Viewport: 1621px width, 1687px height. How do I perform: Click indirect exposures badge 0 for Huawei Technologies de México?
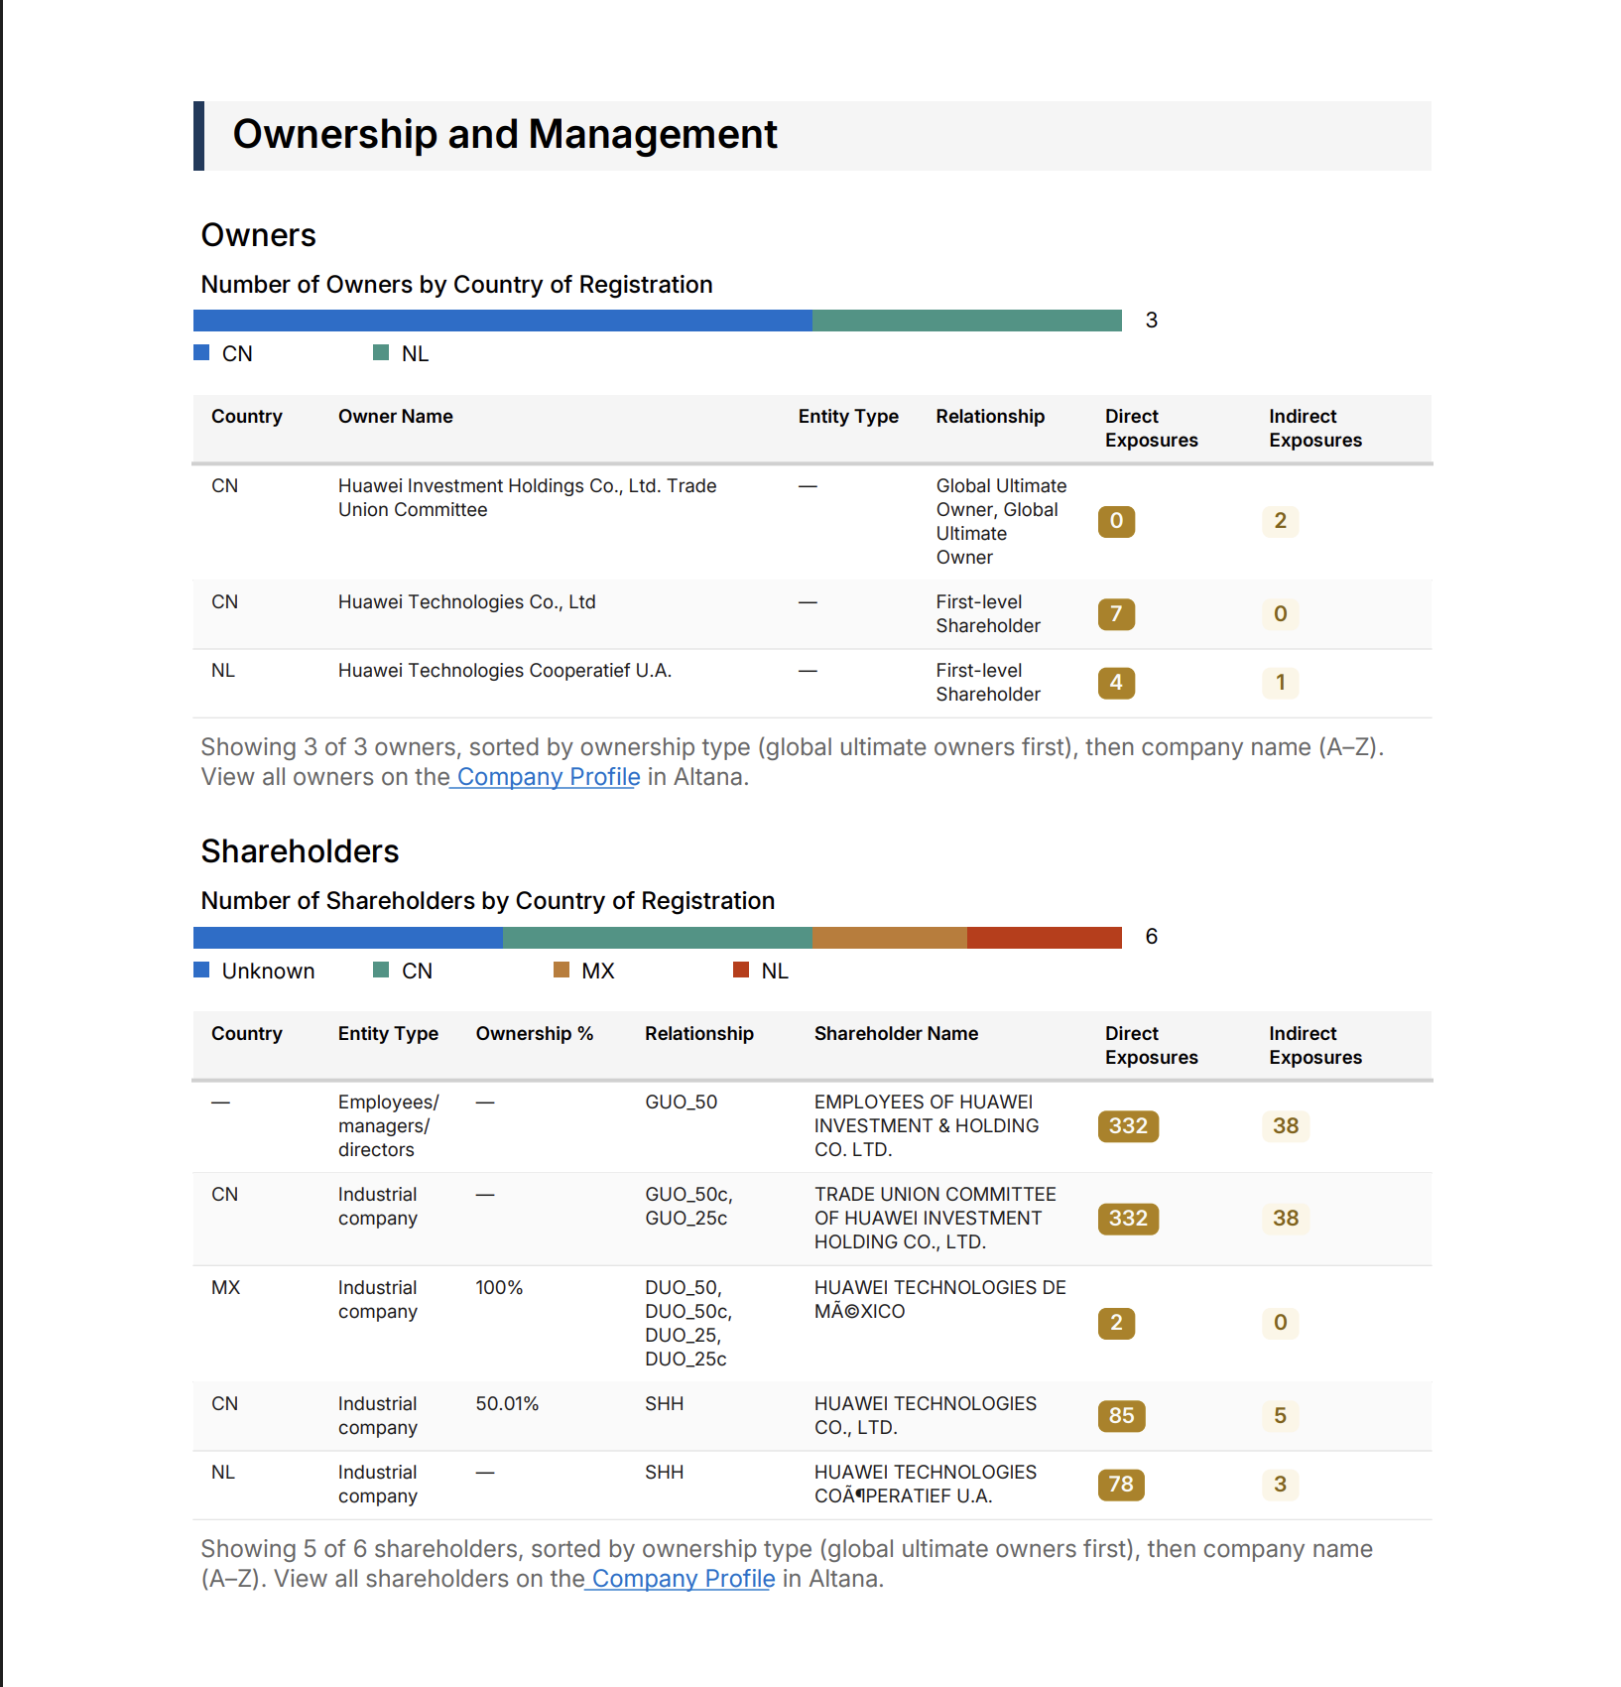[x=1281, y=1323]
